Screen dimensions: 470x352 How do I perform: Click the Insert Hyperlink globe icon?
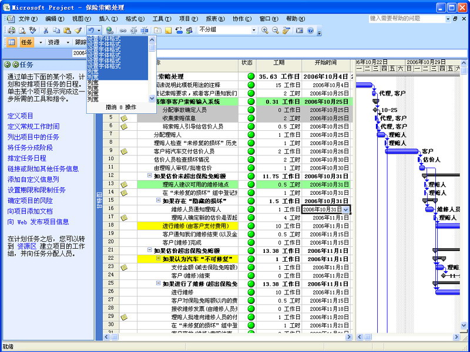109,31
